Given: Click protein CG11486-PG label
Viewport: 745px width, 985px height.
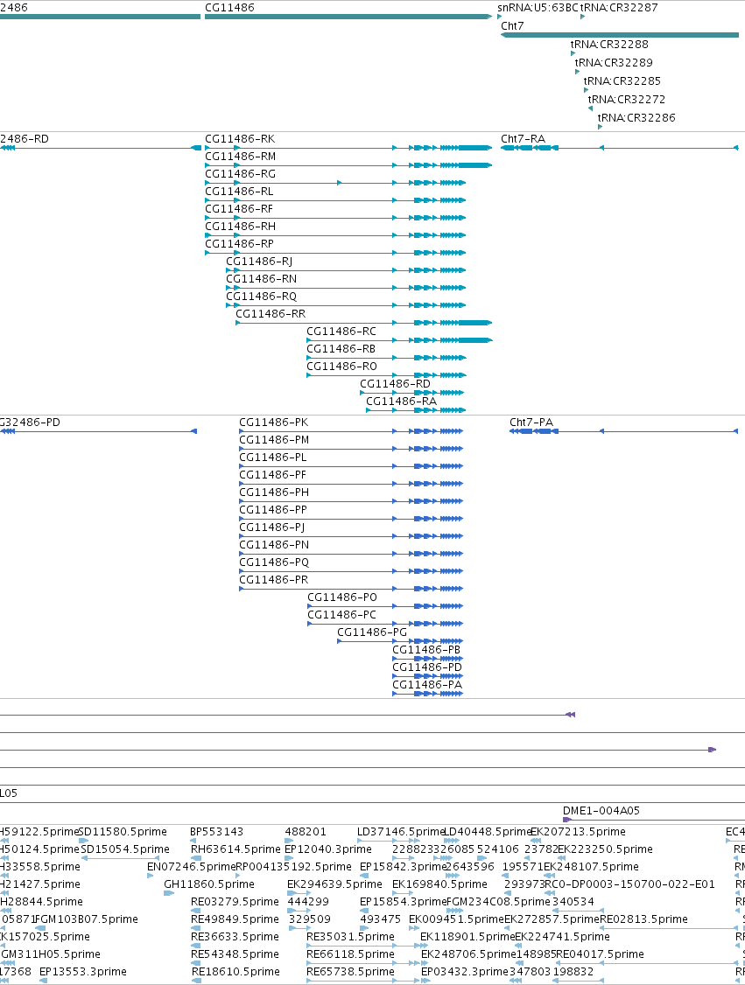Looking at the screenshot, I should click(x=372, y=632).
